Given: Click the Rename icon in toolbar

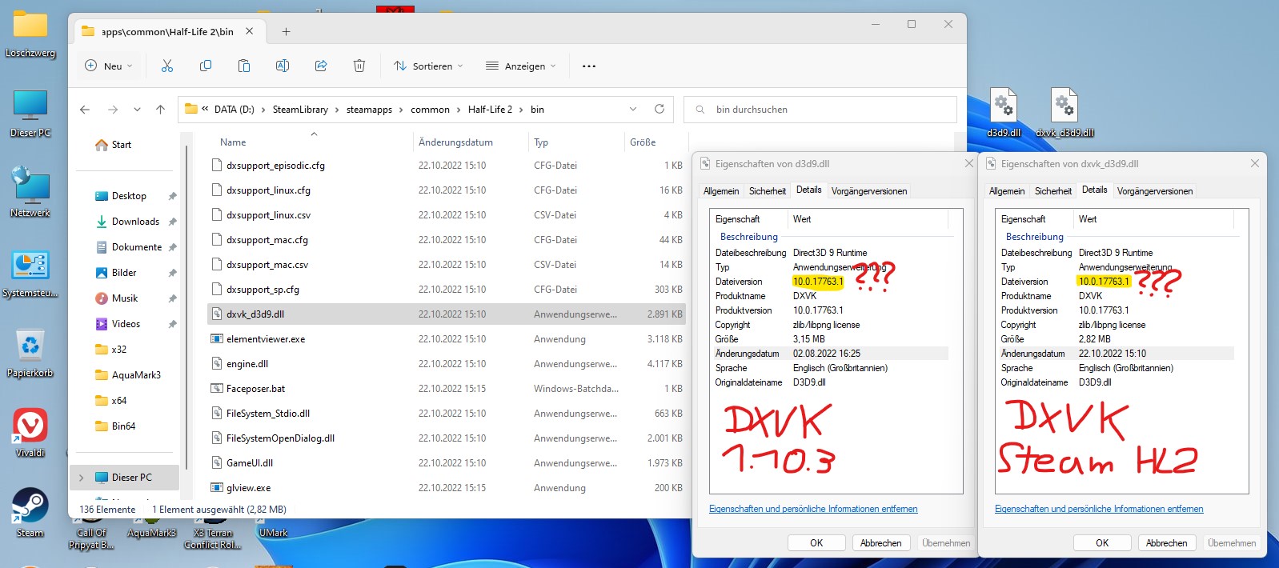Looking at the screenshot, I should (283, 66).
